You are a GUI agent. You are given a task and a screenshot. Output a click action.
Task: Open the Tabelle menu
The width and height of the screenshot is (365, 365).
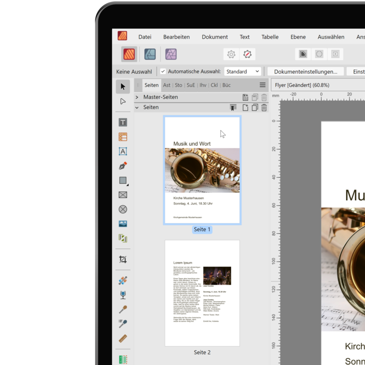point(270,37)
